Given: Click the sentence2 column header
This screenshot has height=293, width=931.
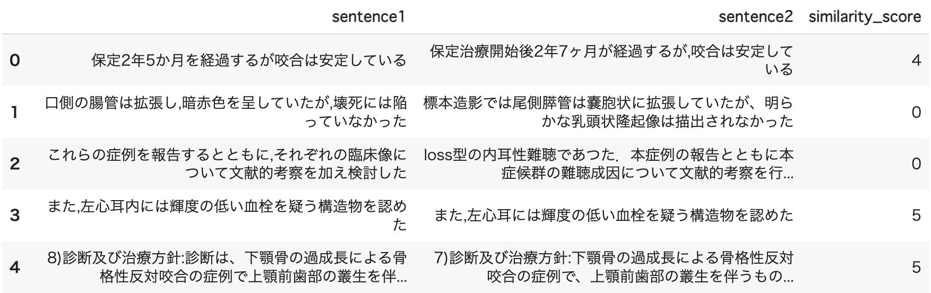Looking at the screenshot, I should point(755,17).
